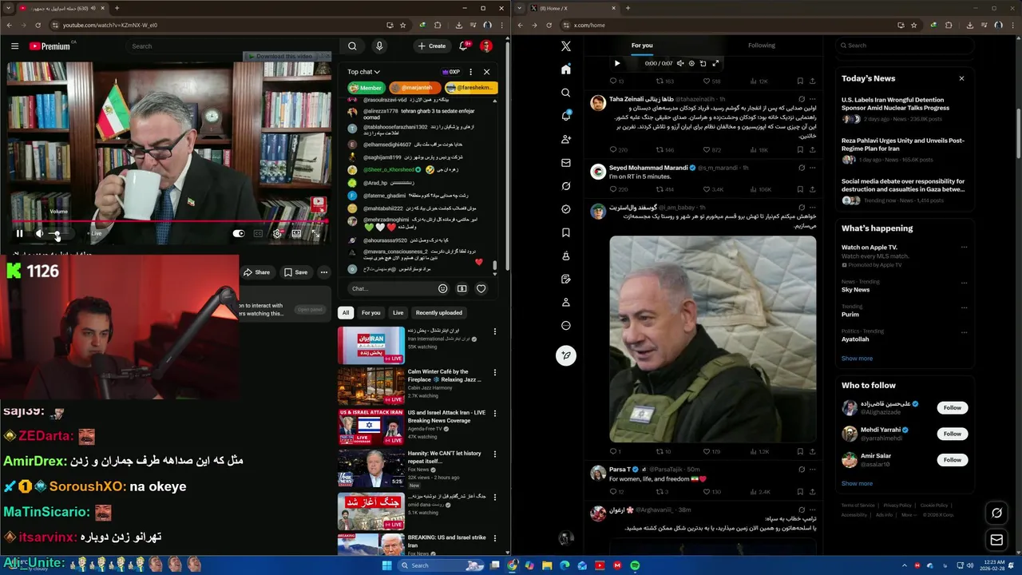1022x575 pixels.
Task: Open X Profile icon in sidebar
Action: point(566,303)
